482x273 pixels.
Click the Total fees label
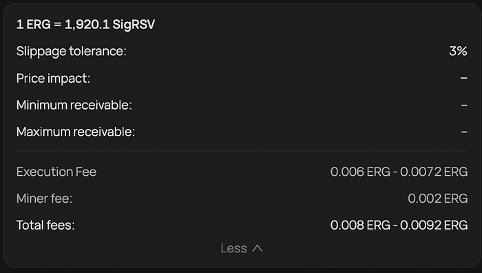click(x=45, y=225)
